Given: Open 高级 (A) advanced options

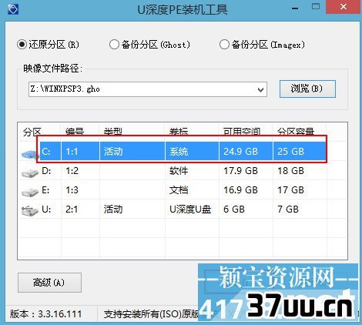Looking at the screenshot, I should pos(49,283).
